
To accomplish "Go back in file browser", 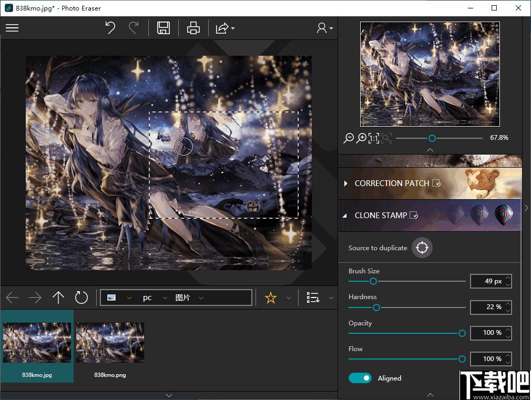I will [12, 298].
